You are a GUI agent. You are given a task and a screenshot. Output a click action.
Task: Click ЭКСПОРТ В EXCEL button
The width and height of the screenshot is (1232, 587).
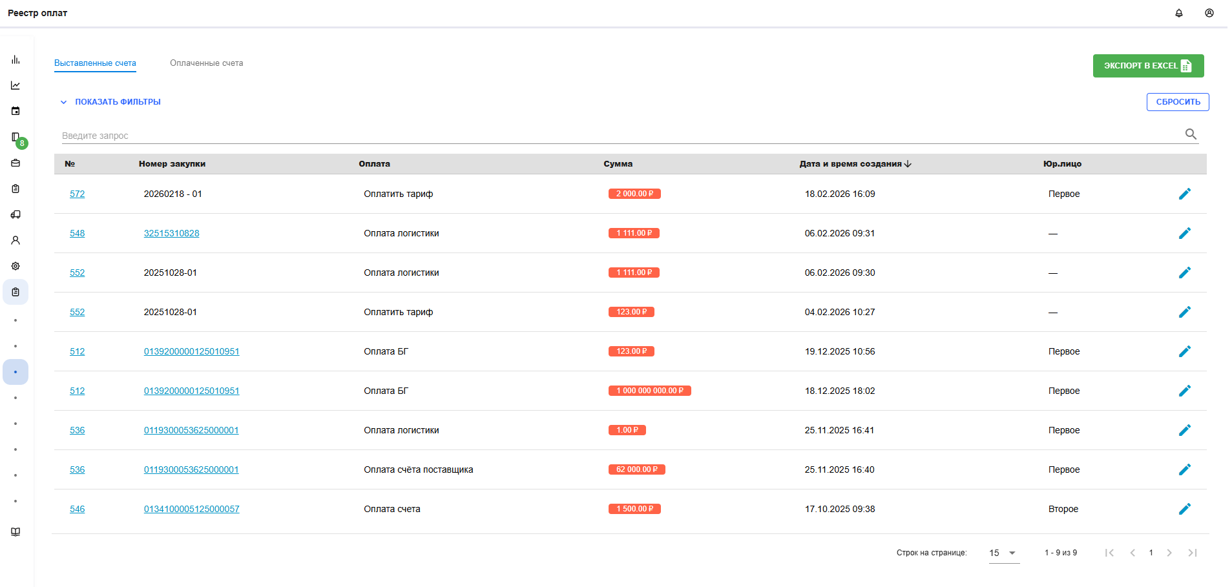pos(1148,66)
